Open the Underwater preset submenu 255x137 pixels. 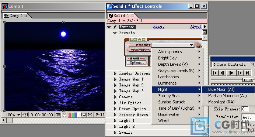click(x=177, y=114)
